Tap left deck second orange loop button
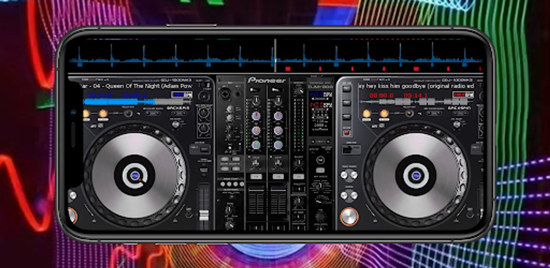This screenshot has height=268, width=550. coord(103,114)
